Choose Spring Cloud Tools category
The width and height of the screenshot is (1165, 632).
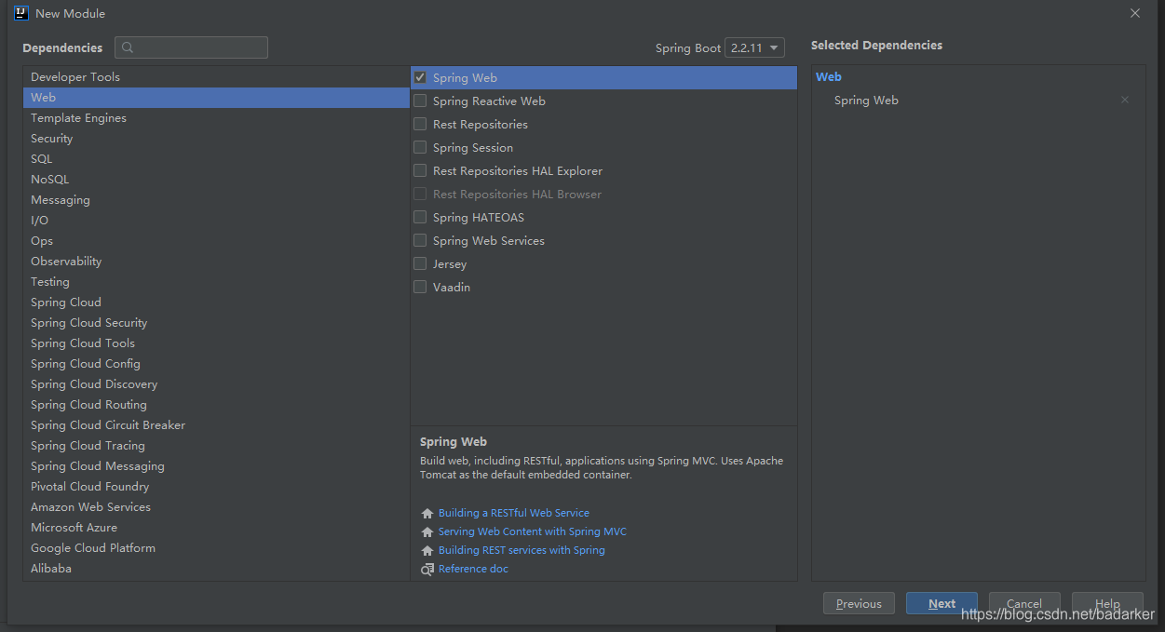point(216,343)
